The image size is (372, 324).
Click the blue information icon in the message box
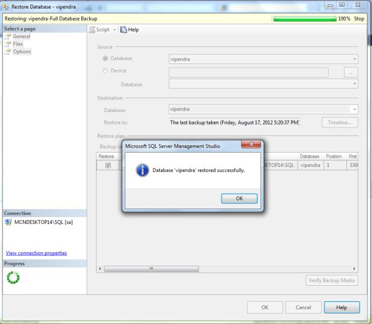(143, 170)
